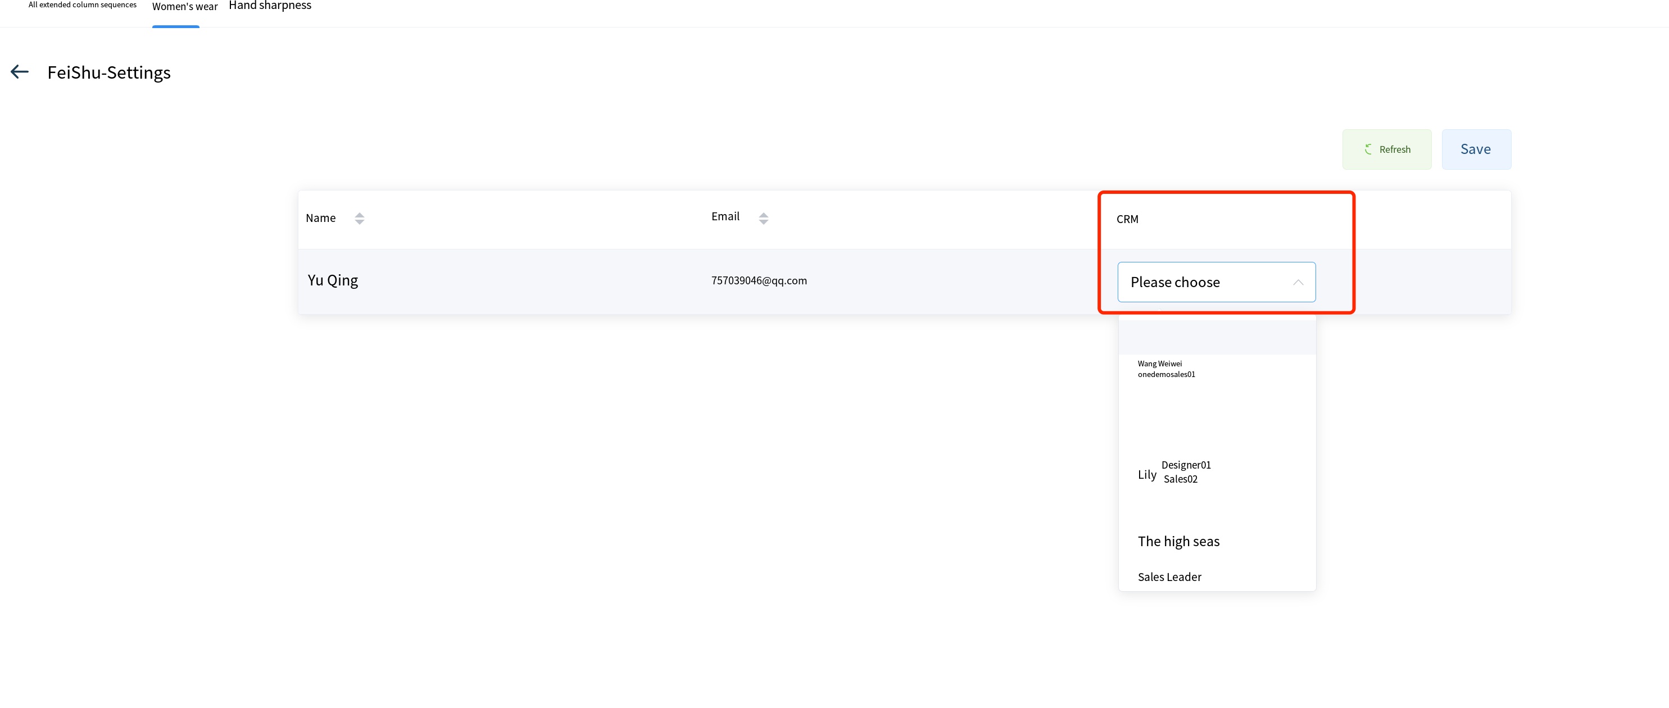Click the 757039046@qq.com email cell
This screenshot has height=708, width=1669.
click(759, 280)
